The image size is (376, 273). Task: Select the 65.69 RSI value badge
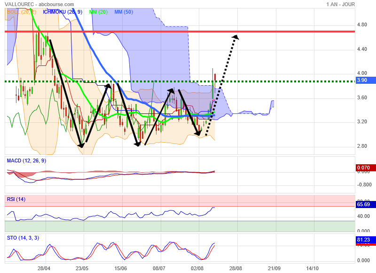[x=366, y=204]
